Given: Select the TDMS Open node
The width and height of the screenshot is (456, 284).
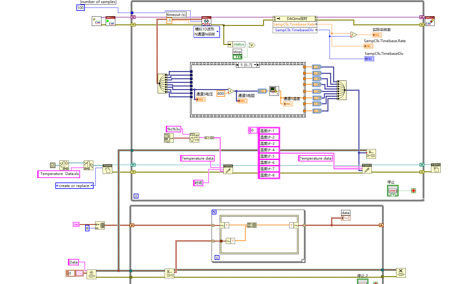Looking at the screenshot, I should [x=107, y=169].
